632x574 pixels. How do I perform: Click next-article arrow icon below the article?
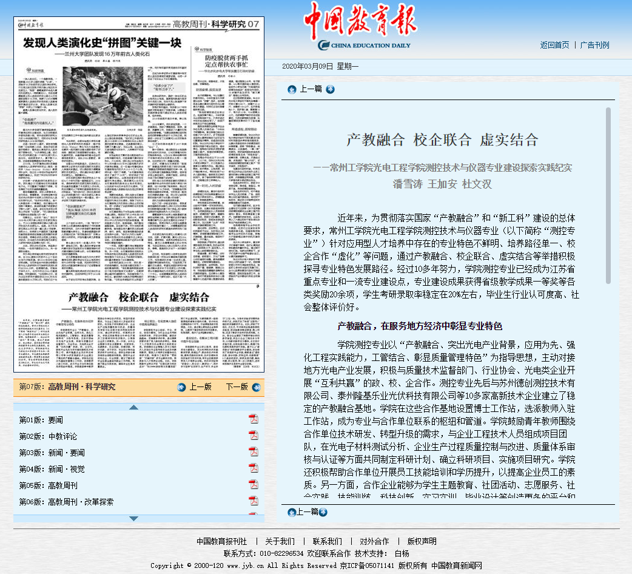[323, 512]
